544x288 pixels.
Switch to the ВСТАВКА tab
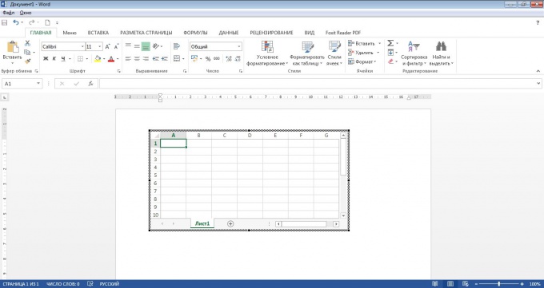point(98,33)
